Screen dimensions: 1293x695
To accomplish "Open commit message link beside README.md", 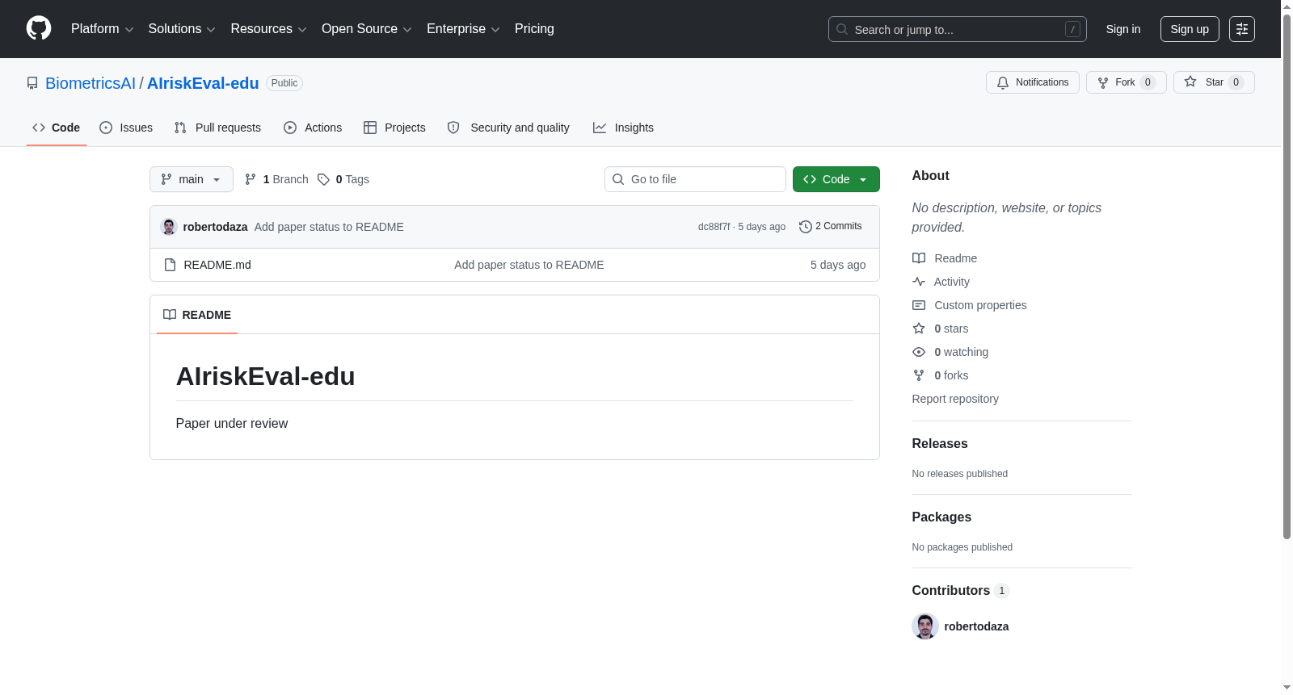I will 529,265.
